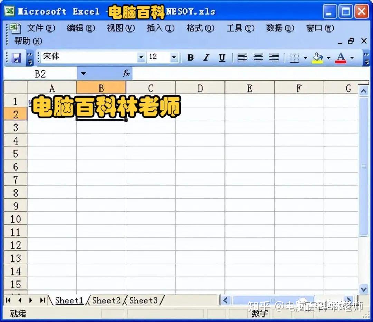Viewport: 373px width, 322px height.
Task: Open the 视图(V) menu
Action: click(121, 28)
